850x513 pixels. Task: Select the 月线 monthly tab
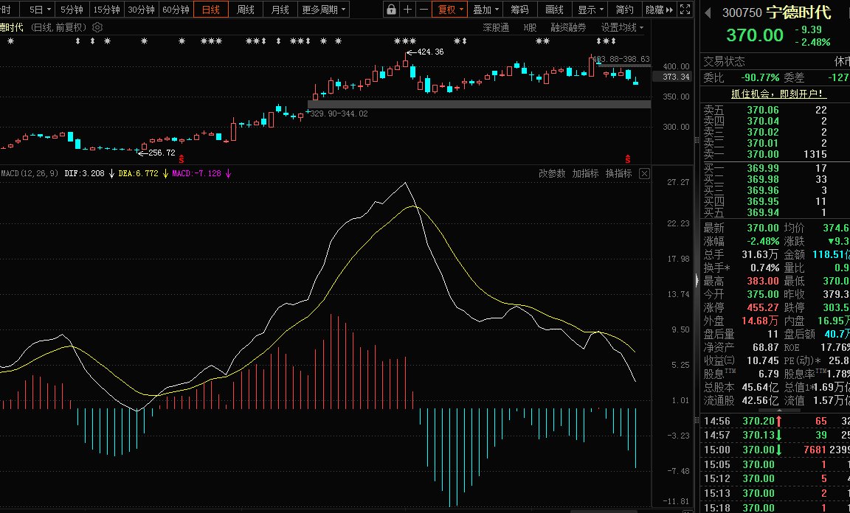tap(280, 9)
